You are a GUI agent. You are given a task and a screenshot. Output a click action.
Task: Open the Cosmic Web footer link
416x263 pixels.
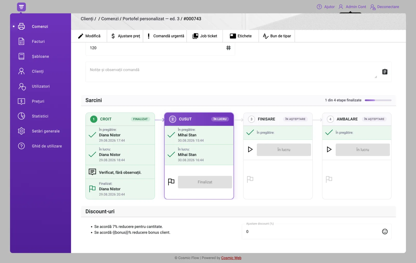click(231, 258)
